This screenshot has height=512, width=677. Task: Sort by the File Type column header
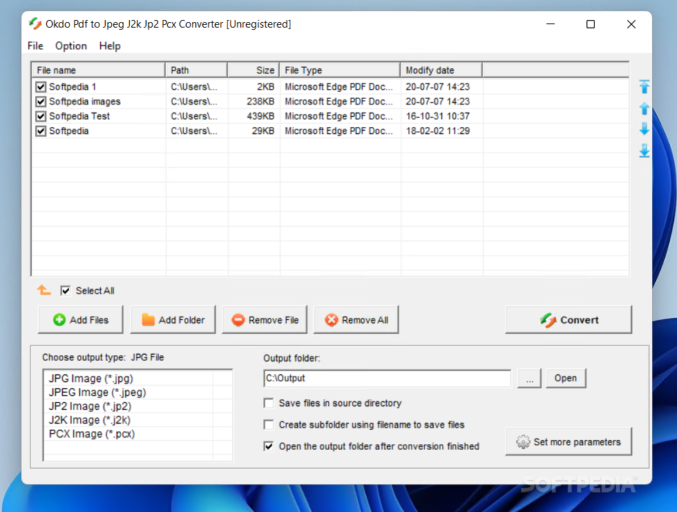(x=340, y=70)
